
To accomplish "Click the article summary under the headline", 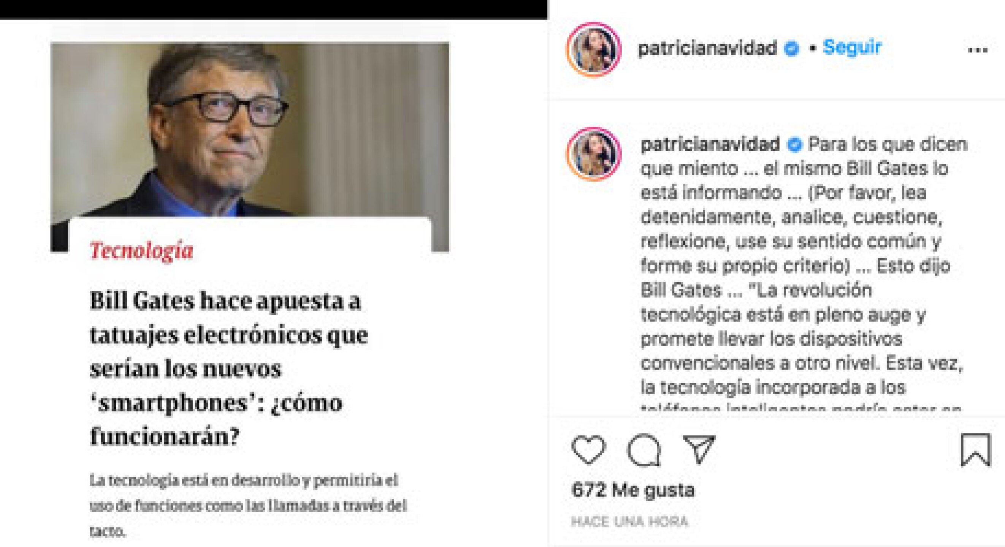I will [249, 506].
